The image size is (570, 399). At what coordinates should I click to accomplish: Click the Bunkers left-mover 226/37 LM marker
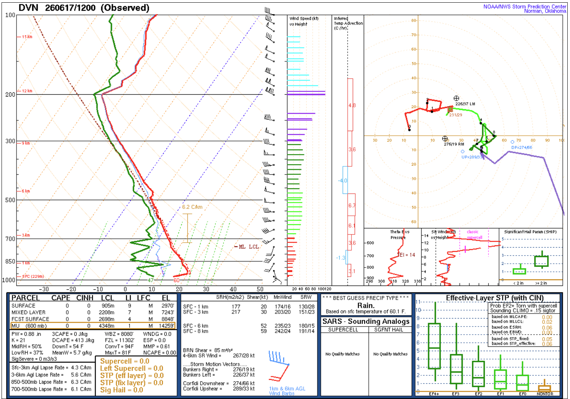pyautogui.click(x=456, y=99)
